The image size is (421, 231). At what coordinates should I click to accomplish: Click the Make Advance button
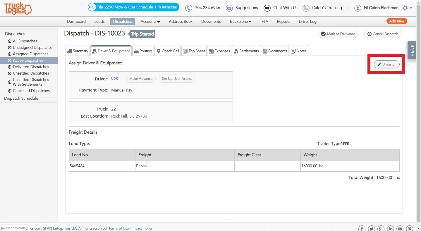point(141,79)
